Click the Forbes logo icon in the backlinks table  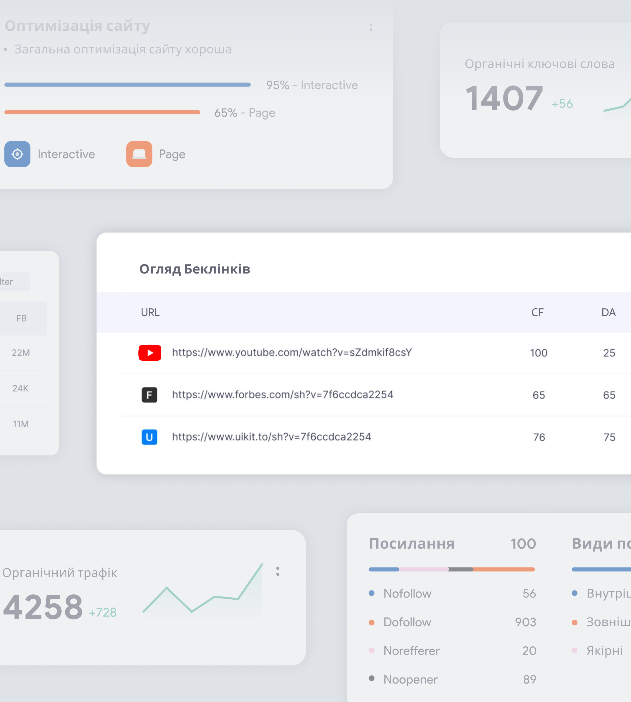[x=149, y=395]
